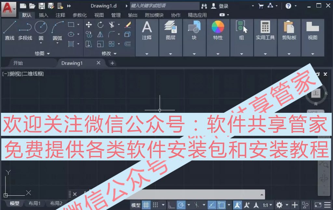Toggle isometric drafting in status bar
Screen dimensions: 333x210
pos(196,205)
